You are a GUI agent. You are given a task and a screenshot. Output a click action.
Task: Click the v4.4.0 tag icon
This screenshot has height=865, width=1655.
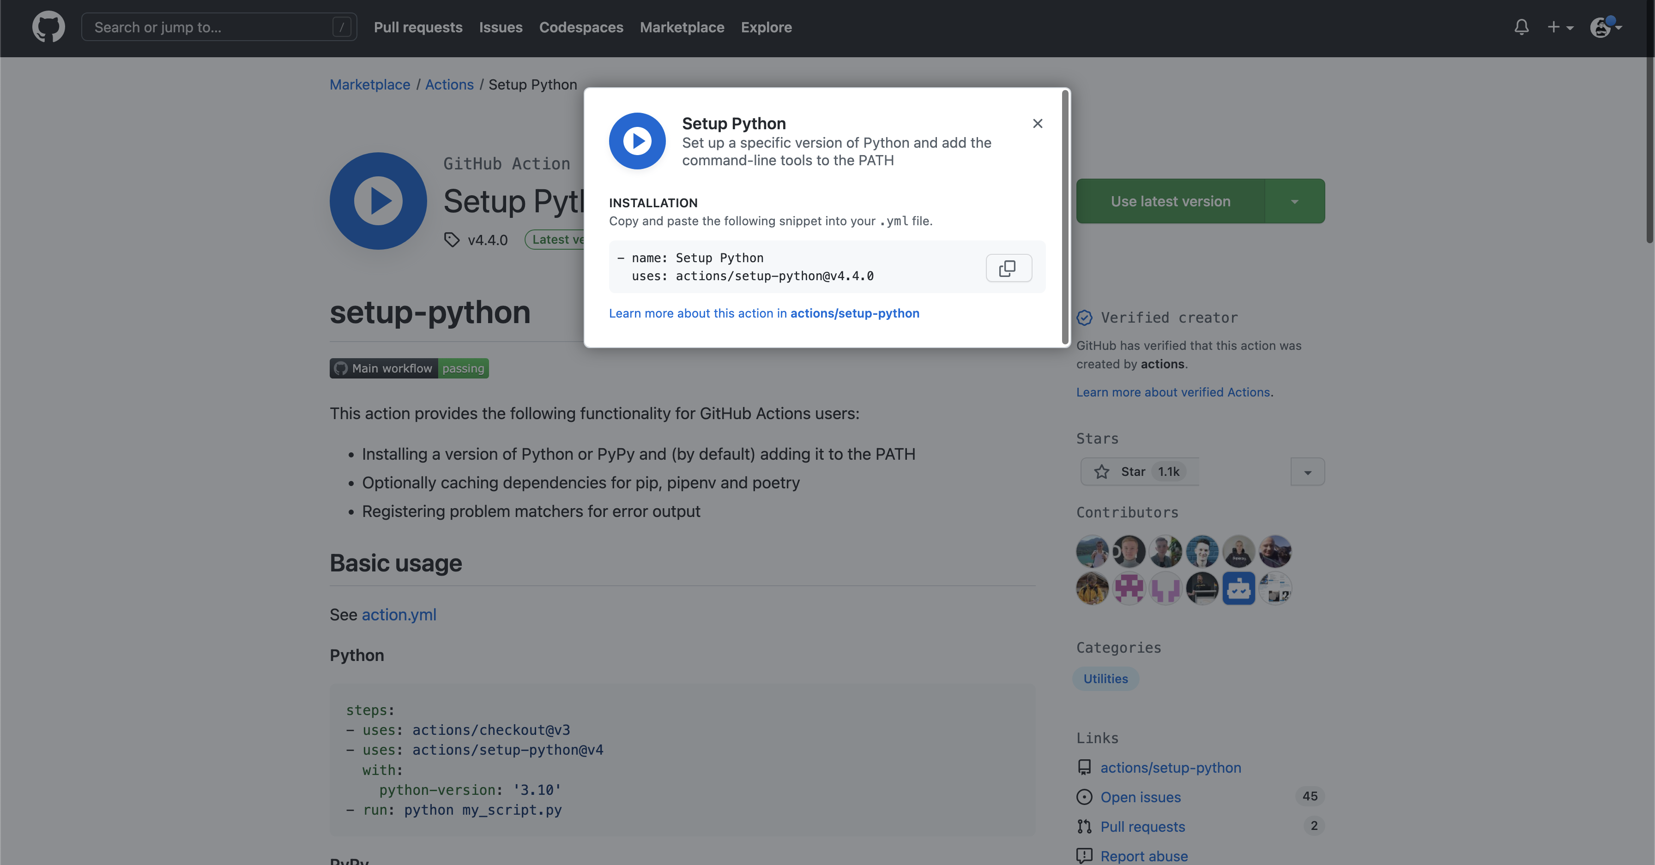[452, 240]
